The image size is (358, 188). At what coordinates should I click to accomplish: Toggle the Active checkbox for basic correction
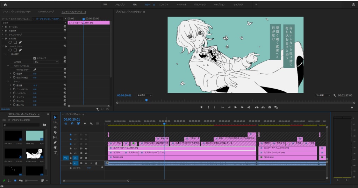(35, 58)
